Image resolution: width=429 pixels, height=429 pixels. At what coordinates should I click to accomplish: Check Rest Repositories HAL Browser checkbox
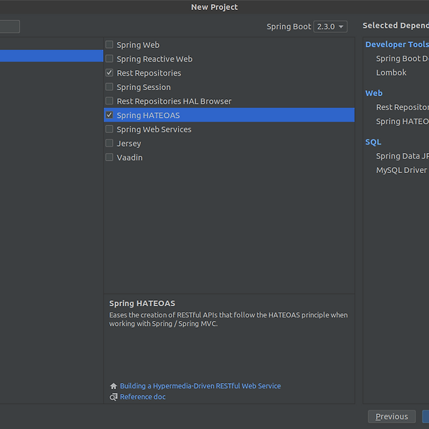(x=109, y=101)
